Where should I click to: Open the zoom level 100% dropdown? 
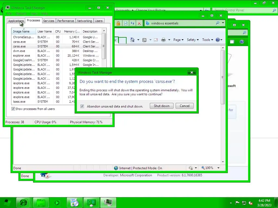[219, 168]
